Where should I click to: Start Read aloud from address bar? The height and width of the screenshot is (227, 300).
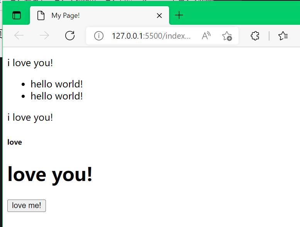206,36
